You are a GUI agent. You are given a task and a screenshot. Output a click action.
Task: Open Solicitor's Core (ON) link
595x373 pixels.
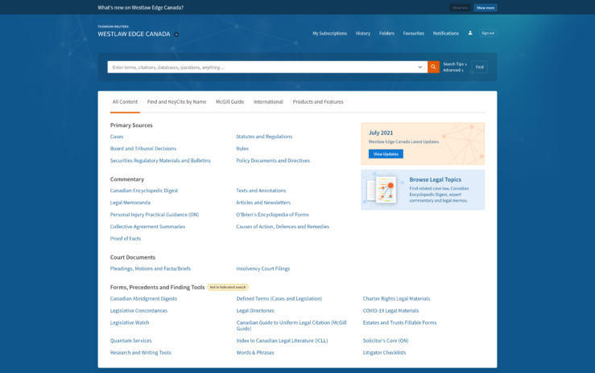tap(386, 340)
